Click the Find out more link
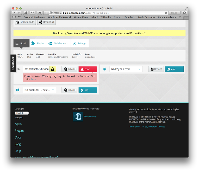The image size is (199, 172). click(x=90, y=117)
